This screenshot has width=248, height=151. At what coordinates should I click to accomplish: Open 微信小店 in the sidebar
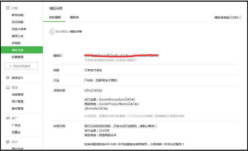pos(18,36)
